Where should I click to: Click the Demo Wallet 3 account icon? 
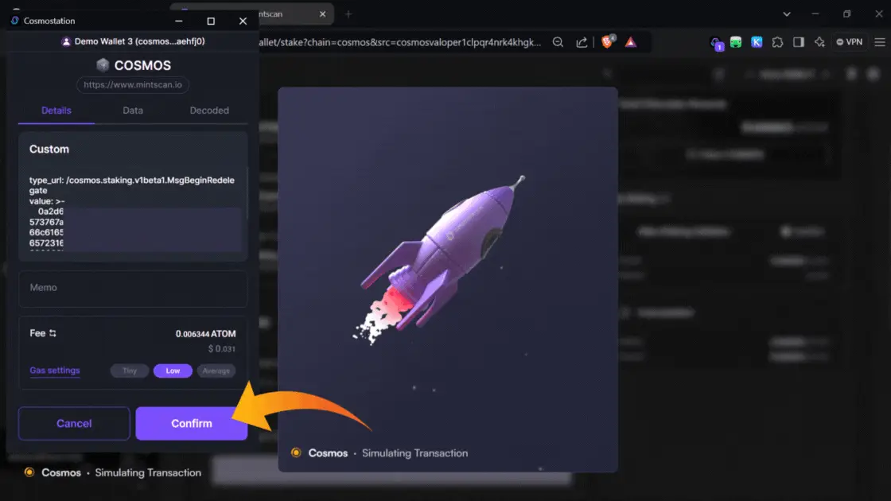pos(66,42)
